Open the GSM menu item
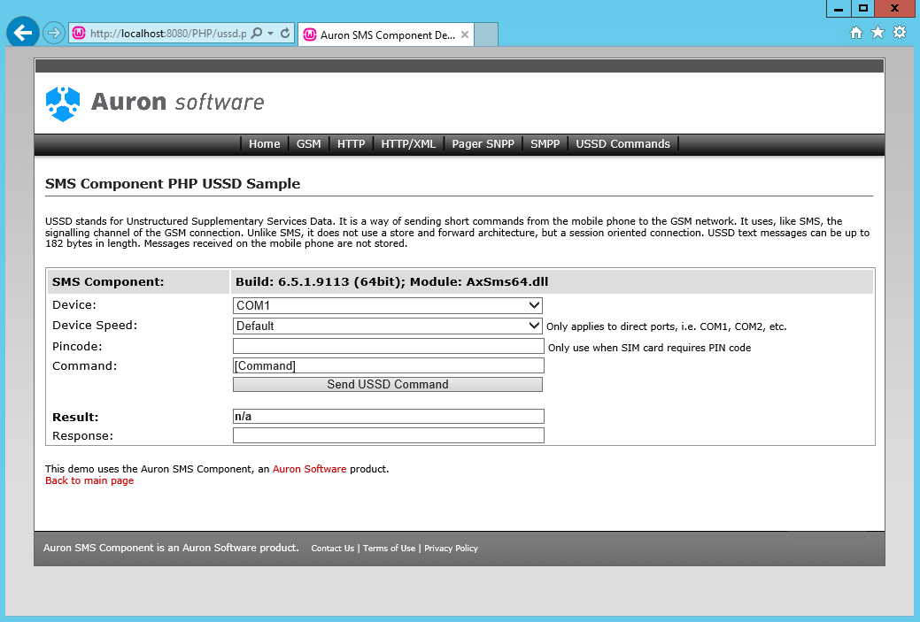Viewport: 920px width, 622px height. (x=308, y=144)
